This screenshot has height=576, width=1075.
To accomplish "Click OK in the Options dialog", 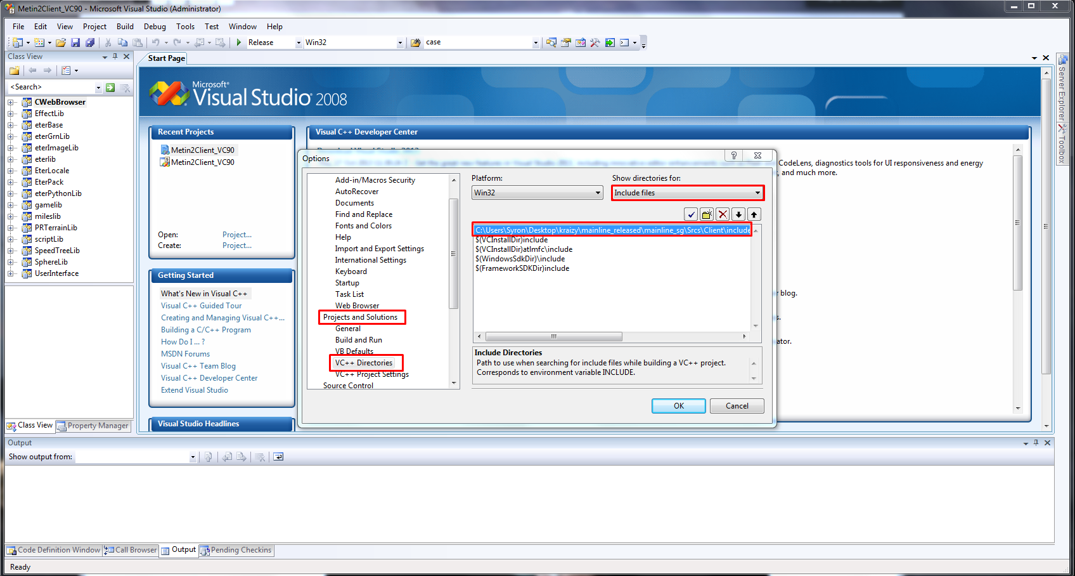I will coord(679,406).
